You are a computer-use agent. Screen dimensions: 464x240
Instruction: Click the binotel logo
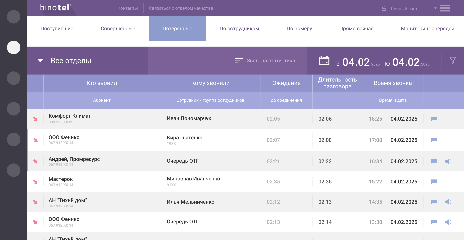pos(56,8)
